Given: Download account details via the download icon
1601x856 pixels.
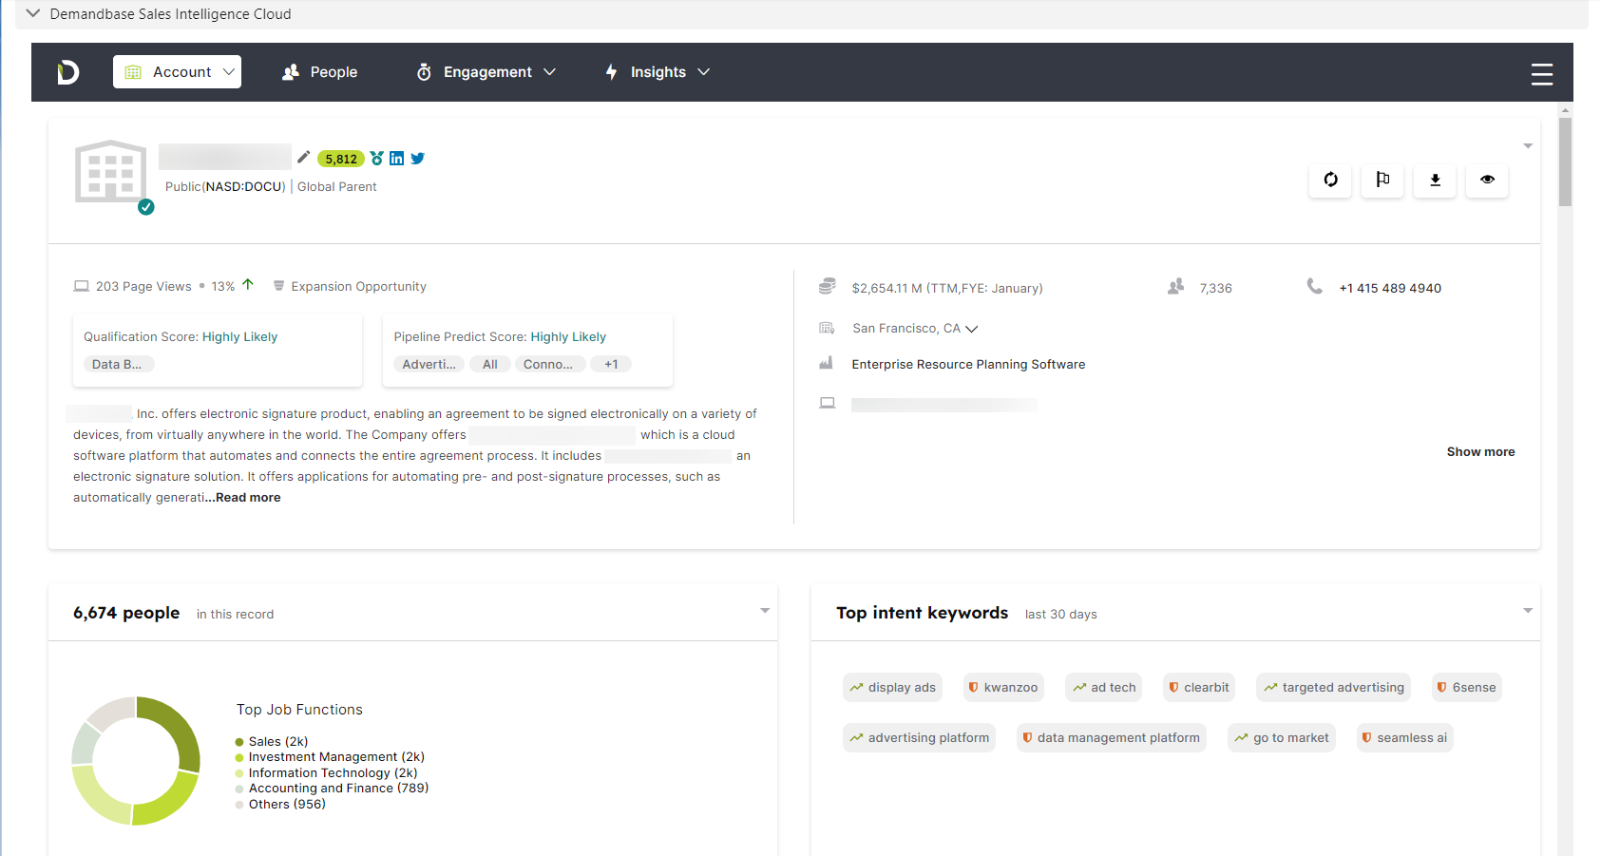Looking at the screenshot, I should (x=1435, y=181).
